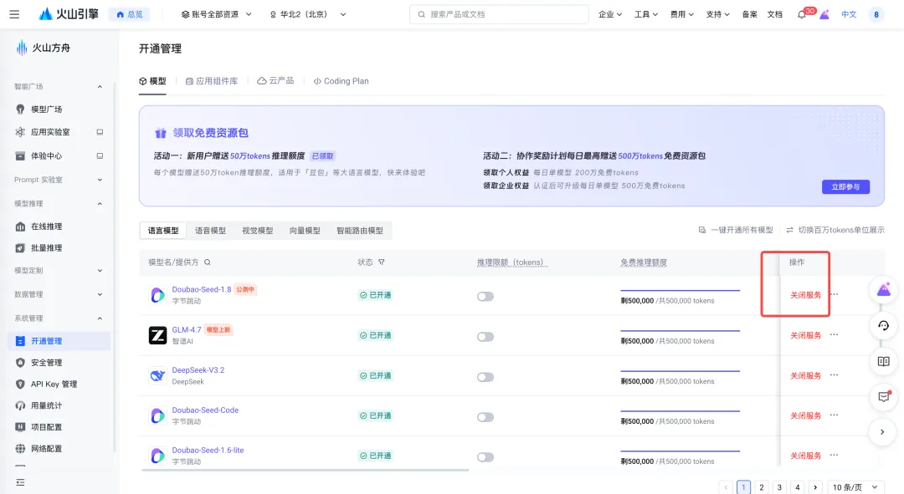Click 一键开通所有模型
This screenshot has width=904, height=494.
coord(737,230)
